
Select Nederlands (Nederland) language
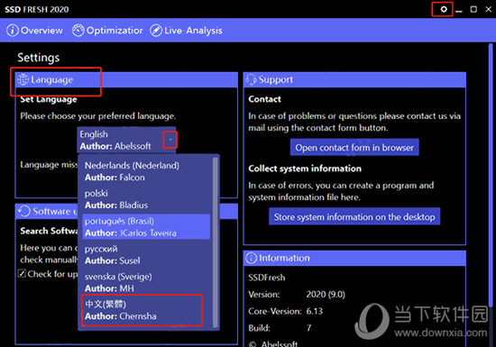point(146,171)
